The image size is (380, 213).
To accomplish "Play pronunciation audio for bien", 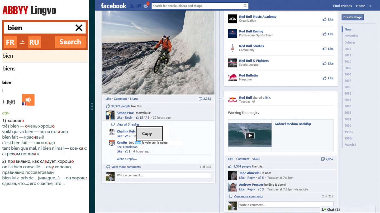I will [28, 100].
